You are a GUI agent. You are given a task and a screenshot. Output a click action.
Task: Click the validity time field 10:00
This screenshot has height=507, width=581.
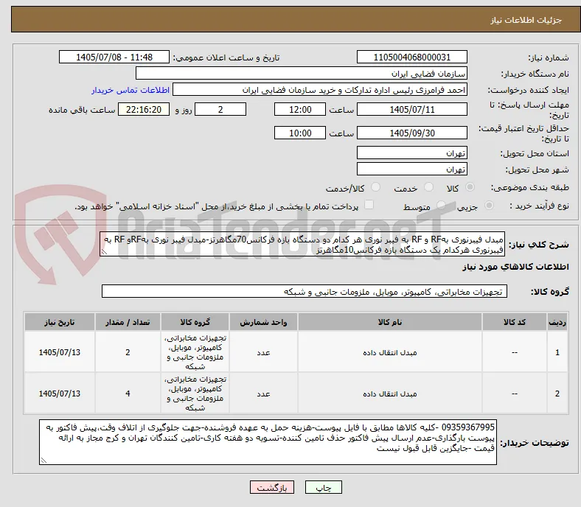(300, 133)
